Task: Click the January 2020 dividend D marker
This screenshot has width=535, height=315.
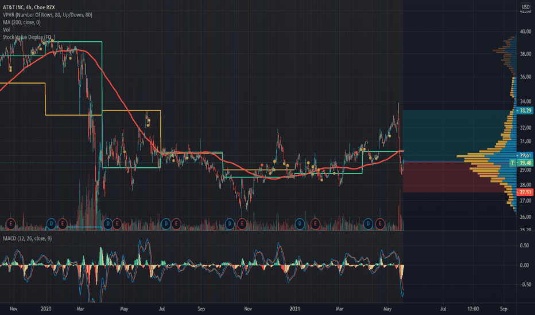Action: coord(51,224)
